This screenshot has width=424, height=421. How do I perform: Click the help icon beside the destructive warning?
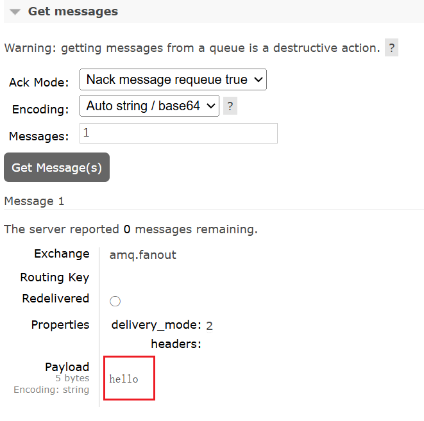coord(391,48)
